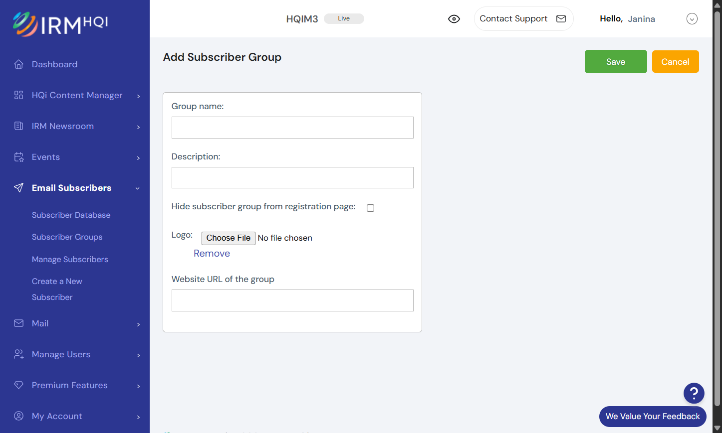This screenshot has width=722, height=433.
Task: Click the Email Subscribers paper plane icon
Action: [19, 188]
